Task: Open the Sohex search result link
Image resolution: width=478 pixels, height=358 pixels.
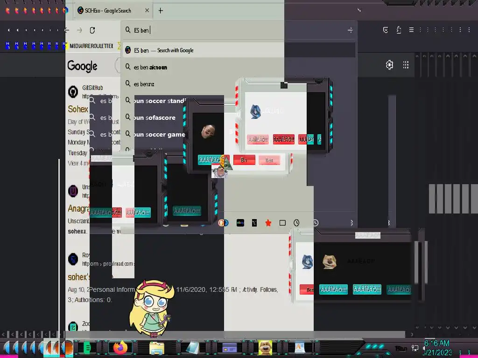Action: 78,109
